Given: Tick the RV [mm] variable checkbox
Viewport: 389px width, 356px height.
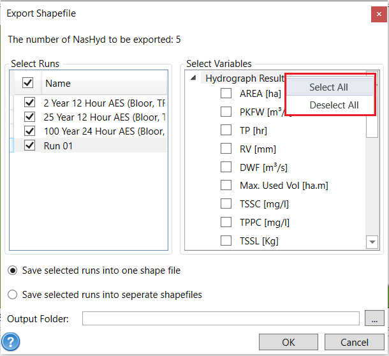Looking at the screenshot, I should tap(226, 149).
